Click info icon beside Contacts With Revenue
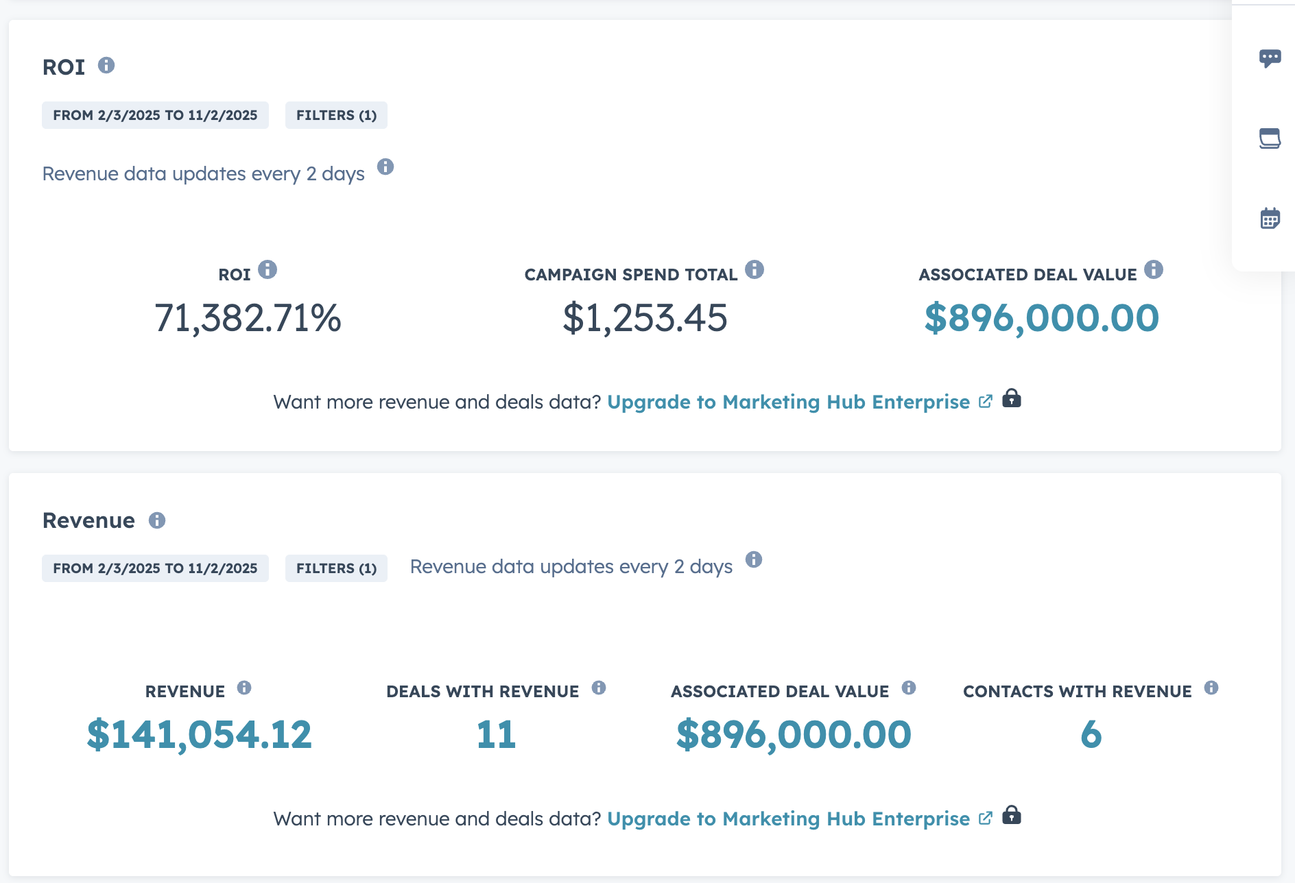1295x883 pixels. (x=1211, y=688)
